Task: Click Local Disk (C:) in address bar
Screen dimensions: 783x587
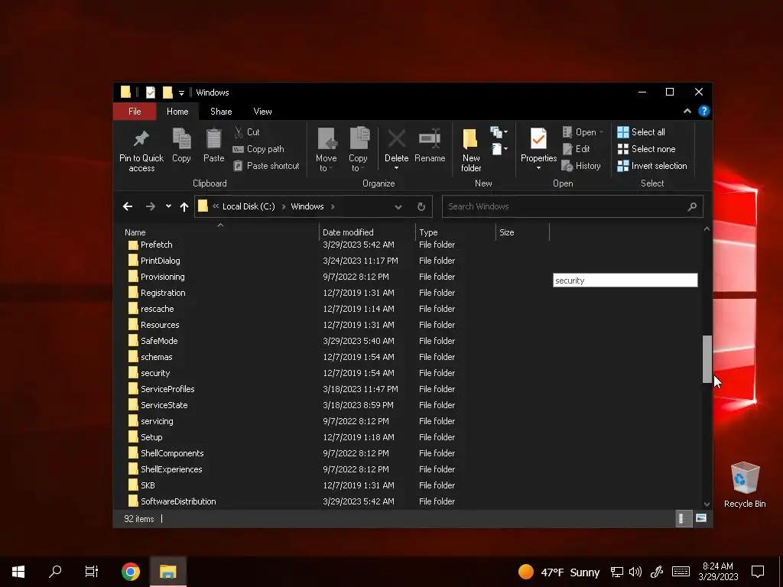Action: click(249, 206)
